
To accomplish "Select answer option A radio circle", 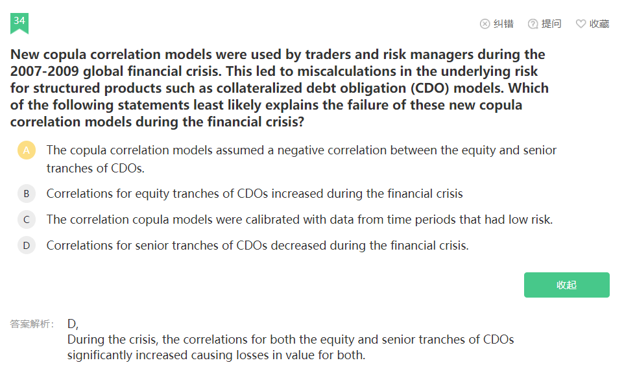I will coord(27,150).
